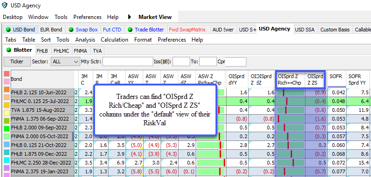Viewport: 371px width, 177px height.
Task: Switch to the USD Bond tab
Action: tap(21, 30)
